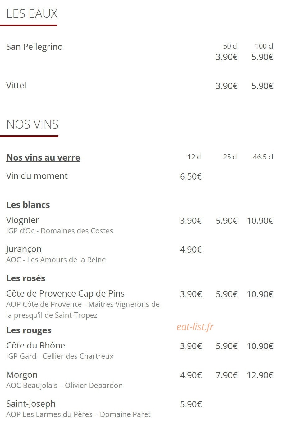Open the 'Nos vins au verre' underlined link
This screenshot has width=299, height=421.
click(43, 157)
